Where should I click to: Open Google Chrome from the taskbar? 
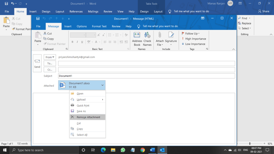143,150
